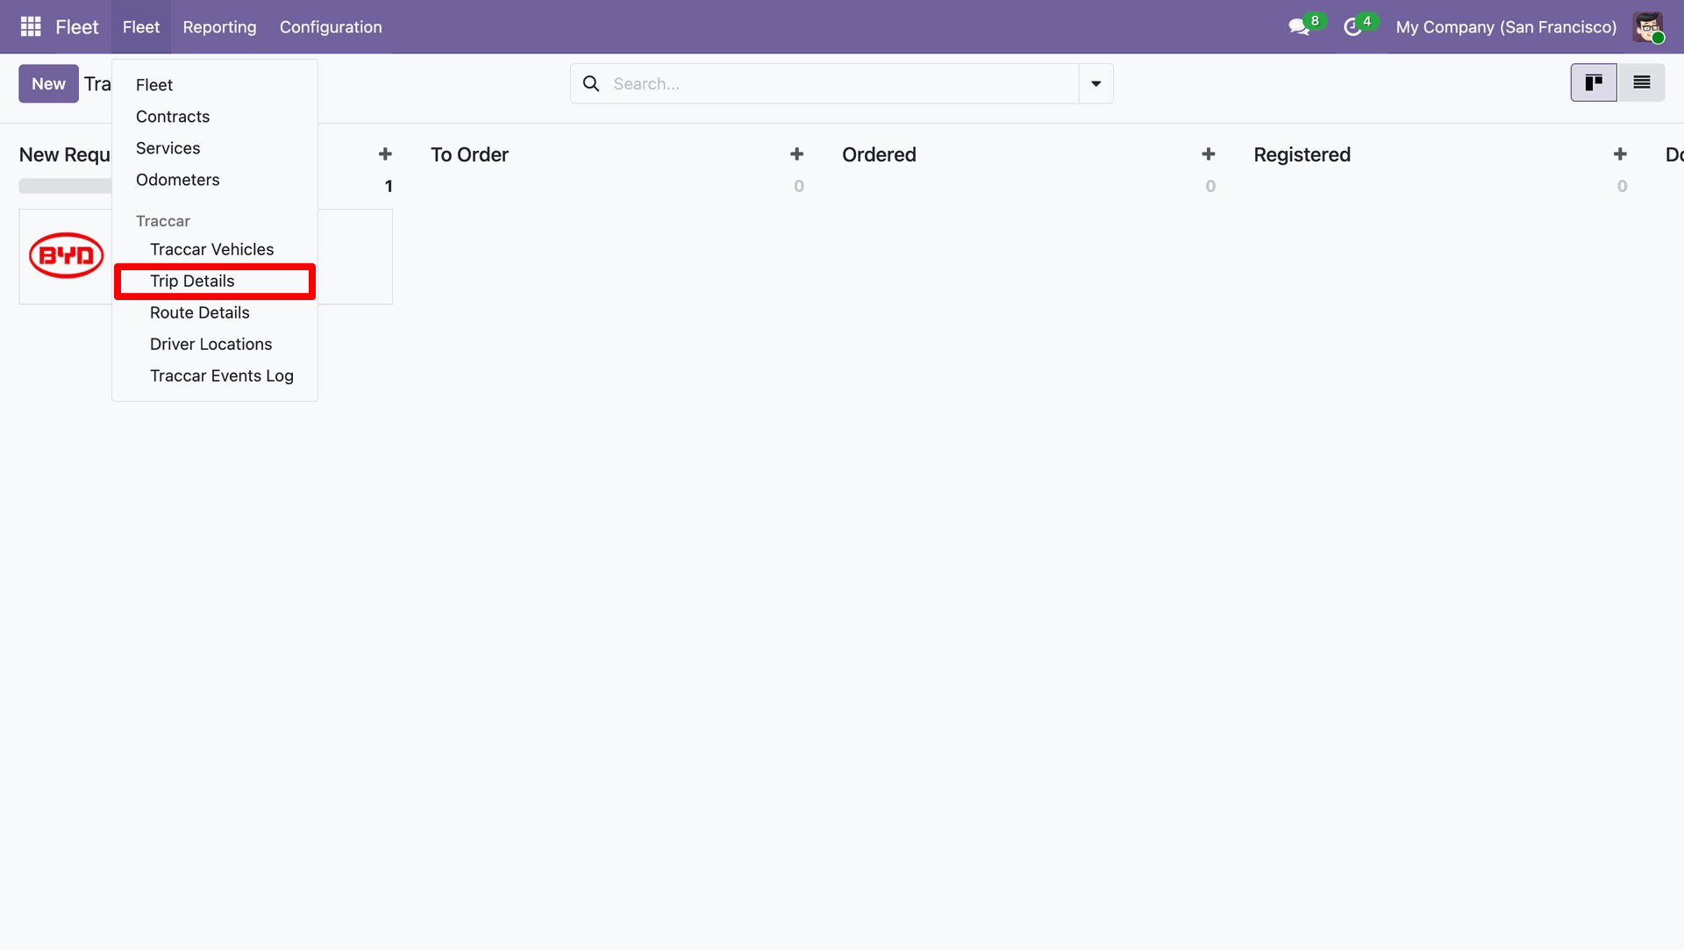
Task: Open the conversations messages icon
Action: (1300, 27)
